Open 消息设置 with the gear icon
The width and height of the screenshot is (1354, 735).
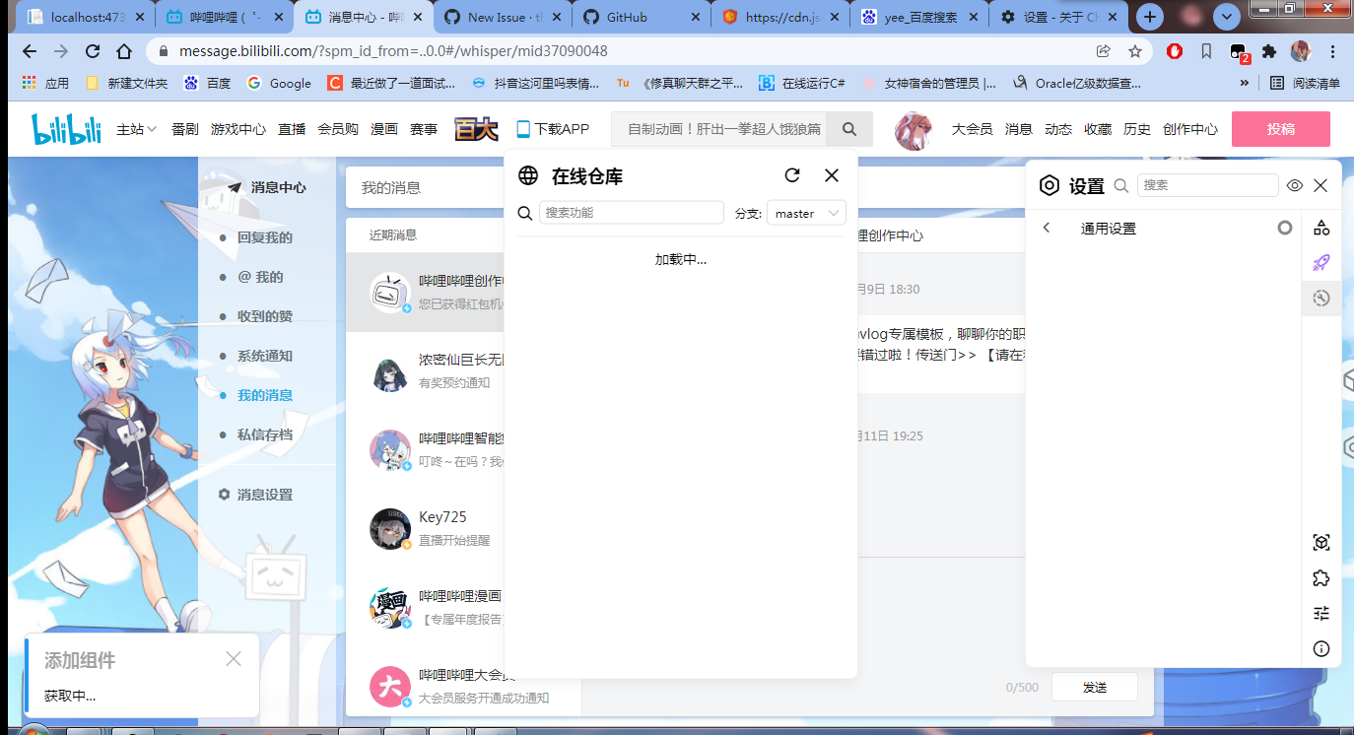tap(255, 495)
